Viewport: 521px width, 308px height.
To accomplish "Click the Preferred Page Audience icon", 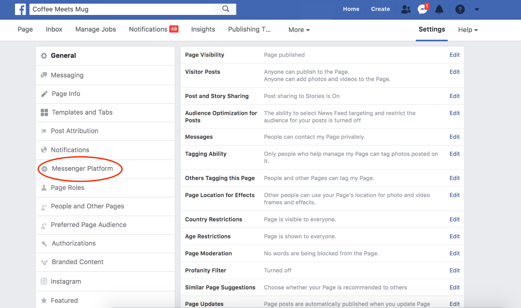I will pos(44,225).
